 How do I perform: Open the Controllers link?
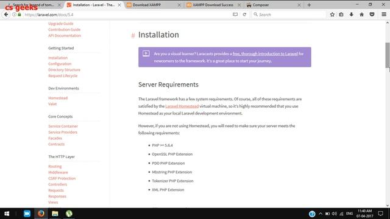click(x=57, y=184)
